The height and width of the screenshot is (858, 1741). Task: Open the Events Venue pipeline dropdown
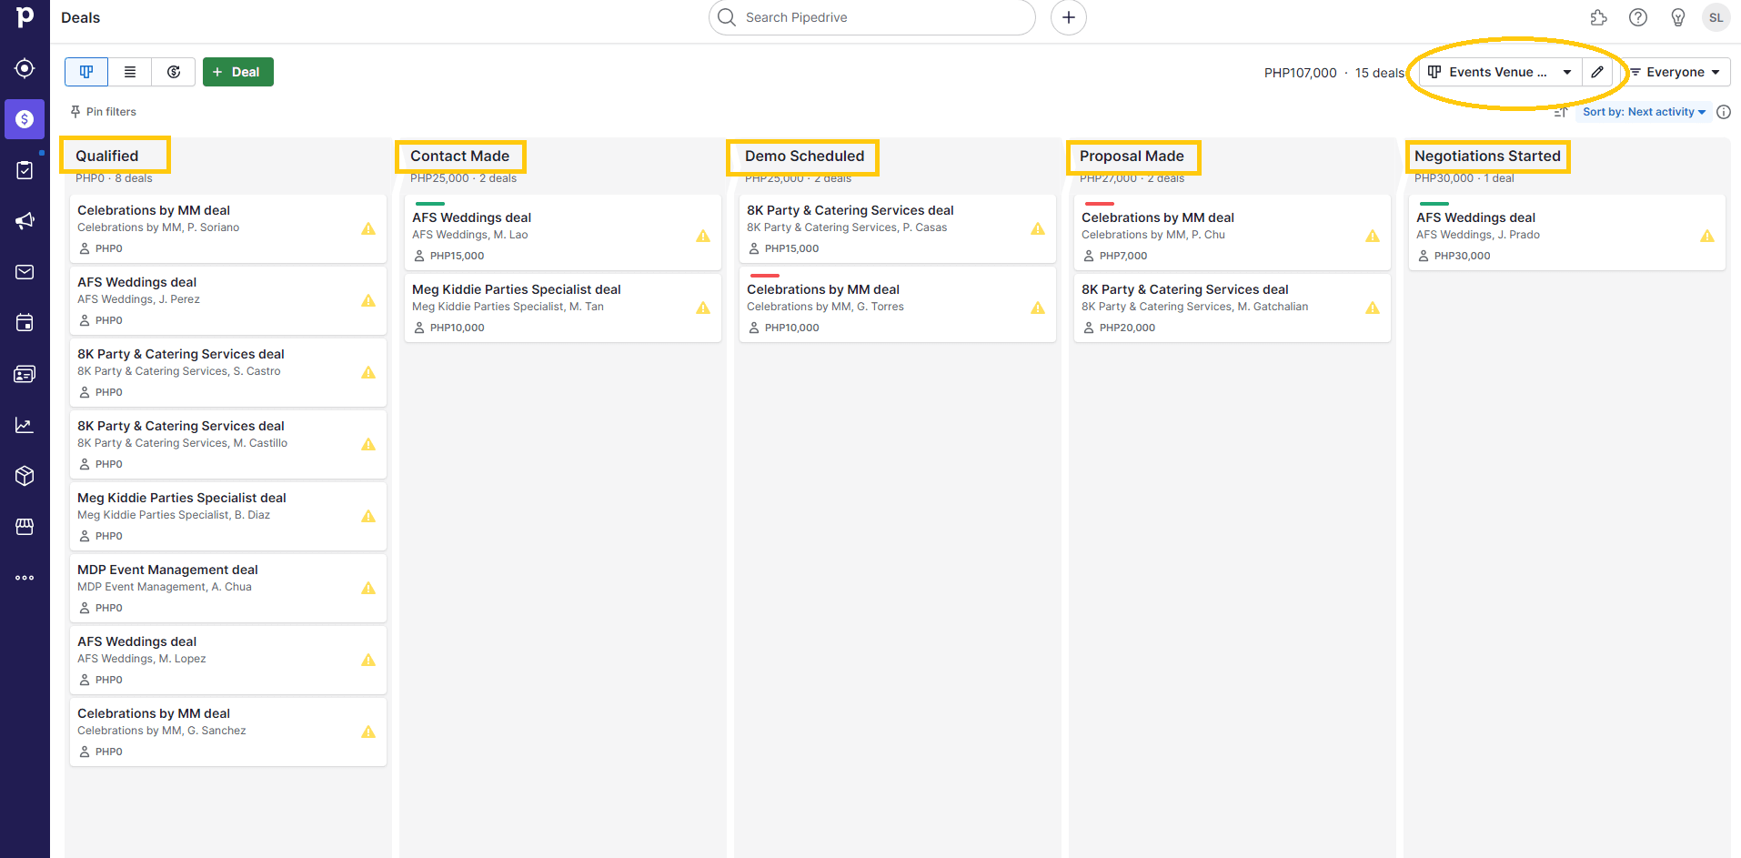point(1501,72)
